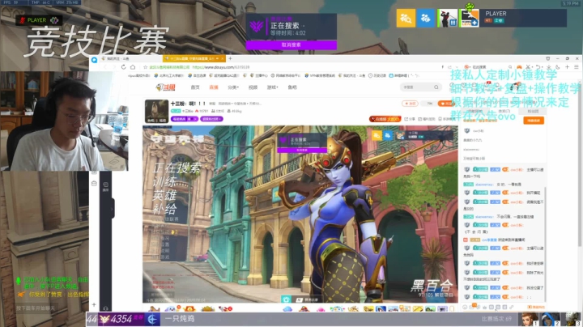Click the orange follow button beside the count
The image size is (583, 327).
[446, 104]
